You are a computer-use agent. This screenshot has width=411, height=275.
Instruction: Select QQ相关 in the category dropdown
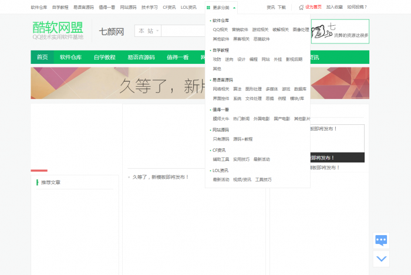coord(220,29)
